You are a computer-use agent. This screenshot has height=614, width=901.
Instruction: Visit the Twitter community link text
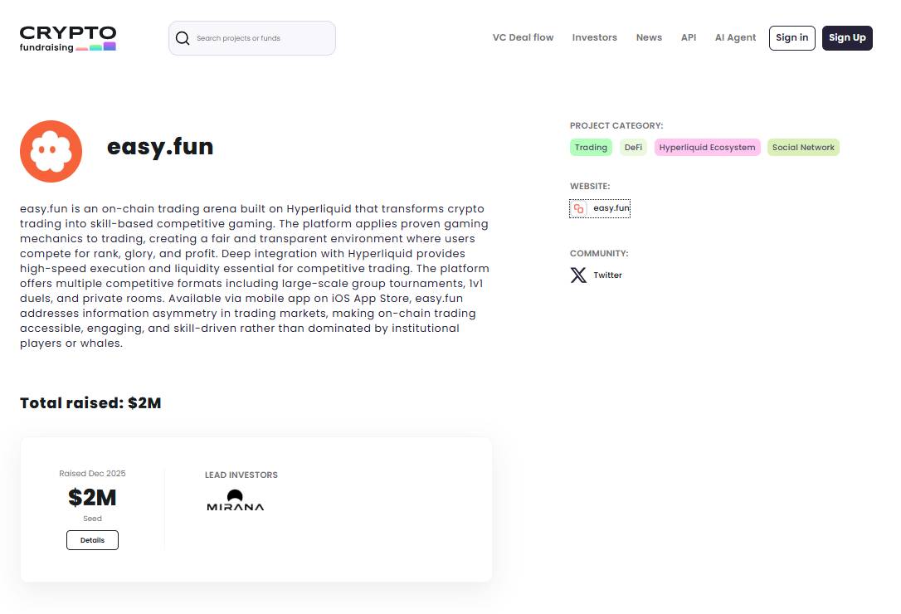607,275
